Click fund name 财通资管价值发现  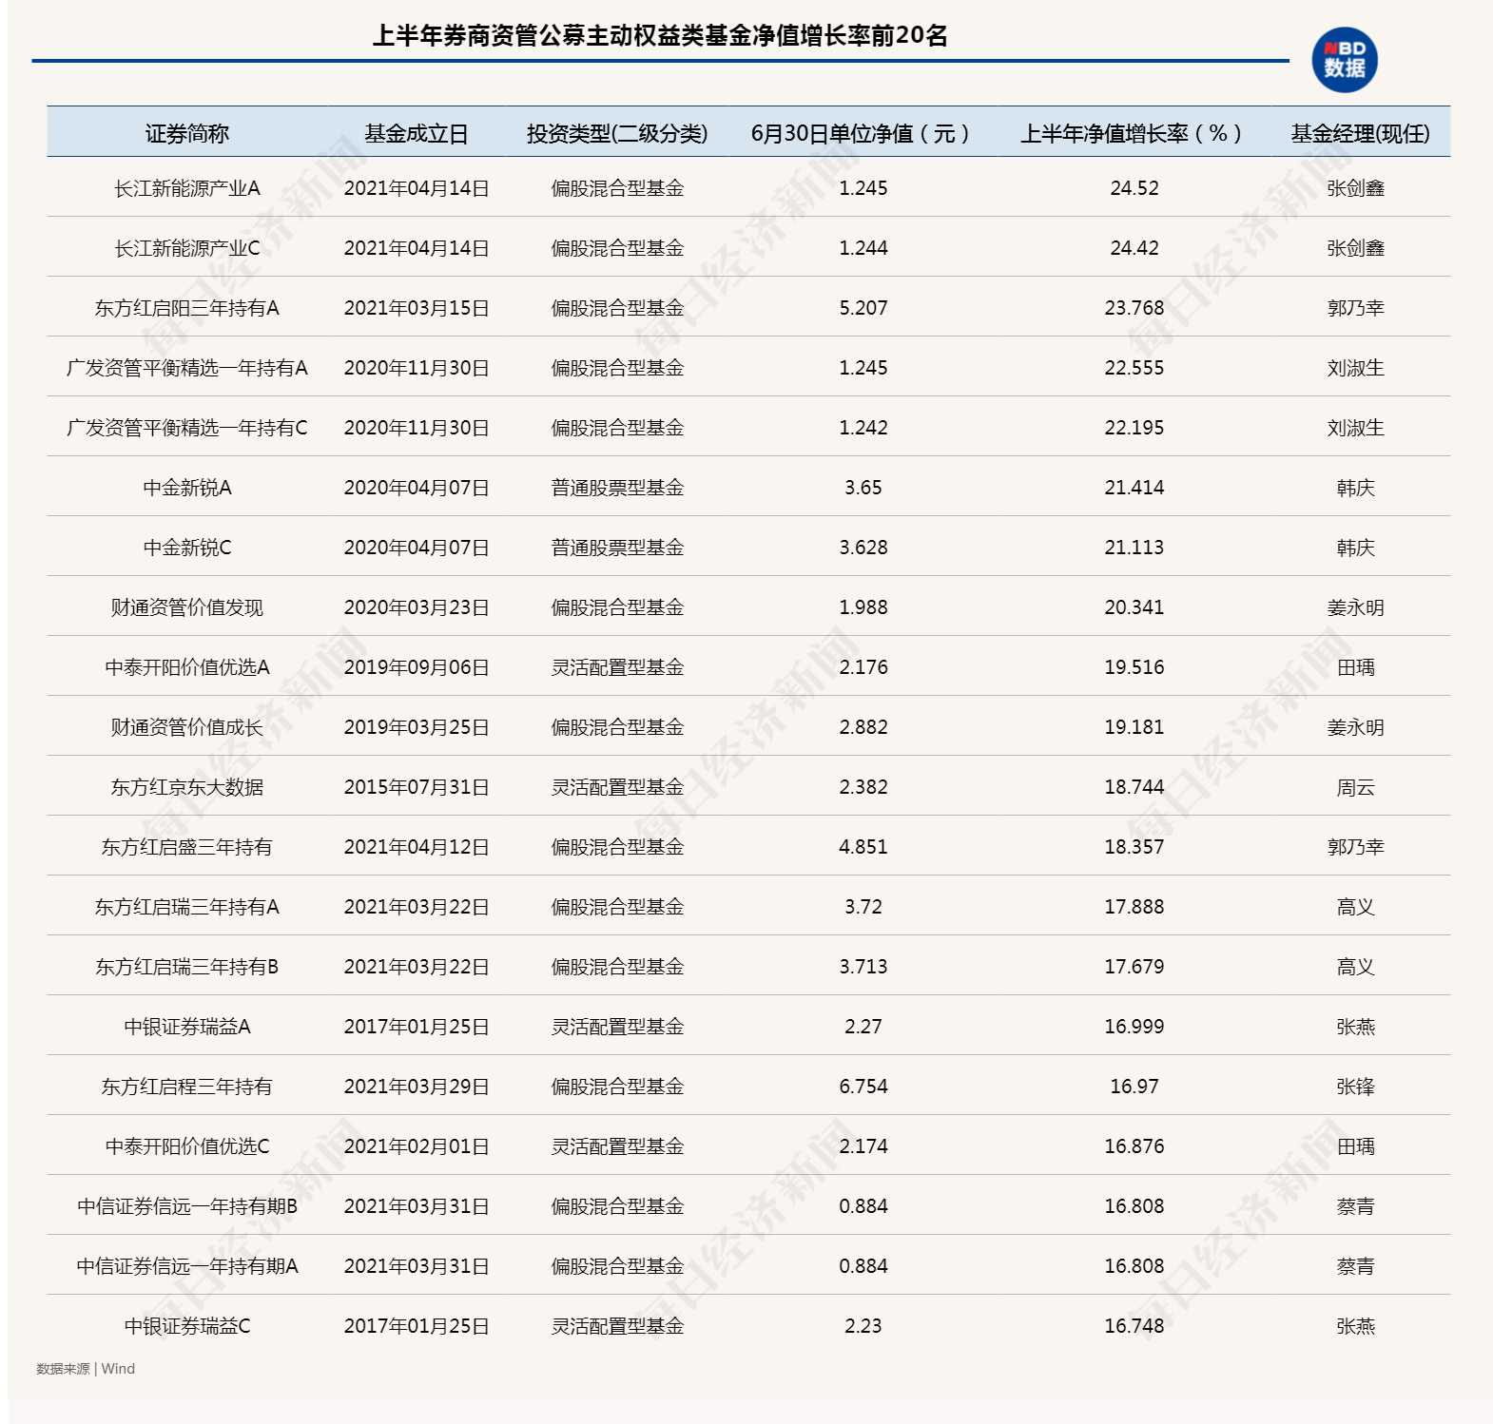[187, 607]
